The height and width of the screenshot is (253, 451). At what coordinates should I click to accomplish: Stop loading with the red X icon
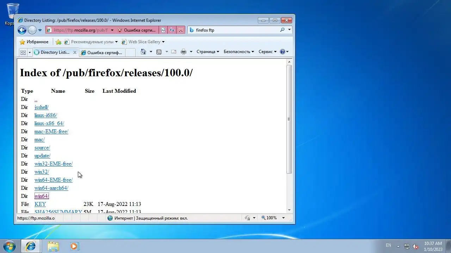pyautogui.click(x=181, y=30)
